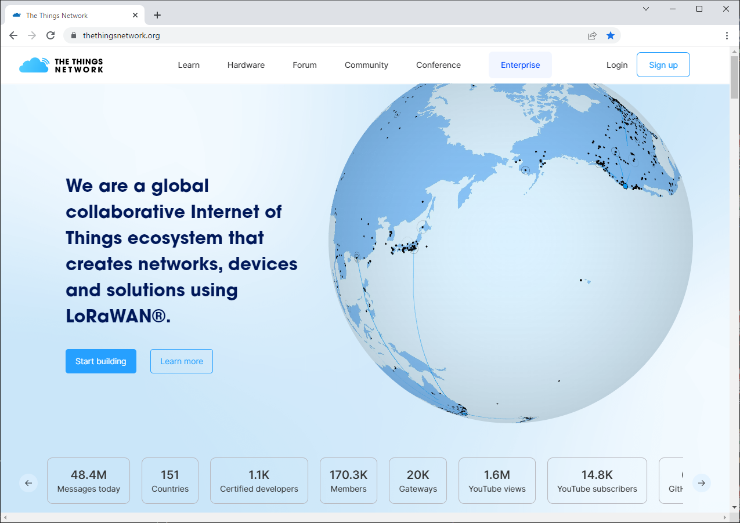
Task: Reload the page with refresh icon
Action: [50, 35]
